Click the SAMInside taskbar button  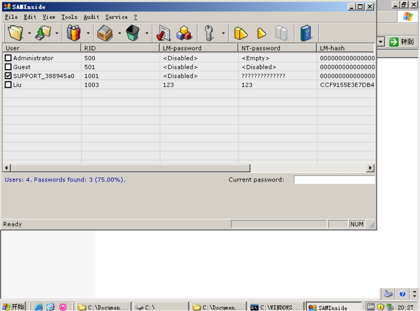(333, 307)
